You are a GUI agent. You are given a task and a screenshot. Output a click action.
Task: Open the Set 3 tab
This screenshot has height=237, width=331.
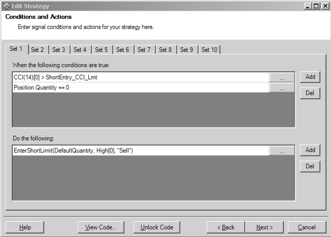[60, 50]
